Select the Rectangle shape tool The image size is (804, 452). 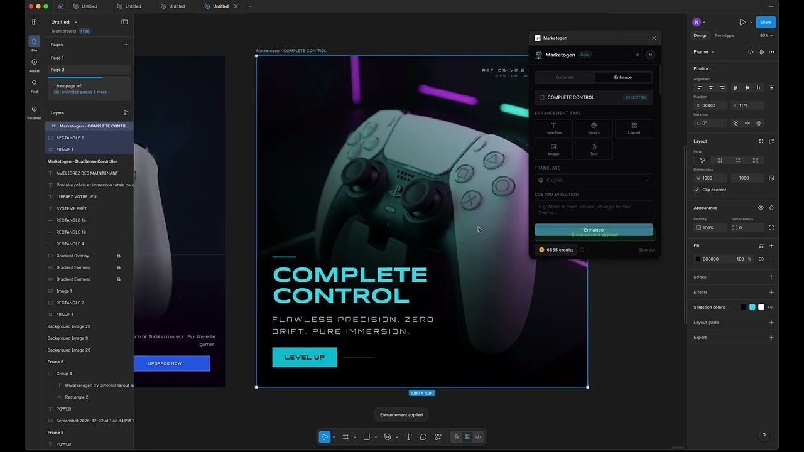coord(366,437)
